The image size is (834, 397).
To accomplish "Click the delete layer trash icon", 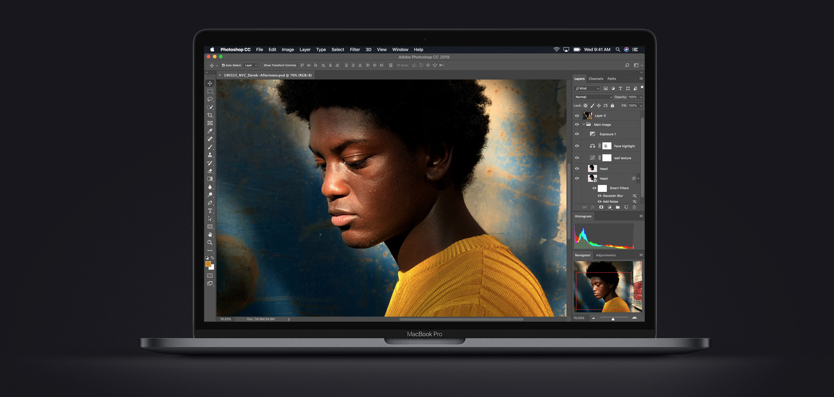I will [x=634, y=207].
